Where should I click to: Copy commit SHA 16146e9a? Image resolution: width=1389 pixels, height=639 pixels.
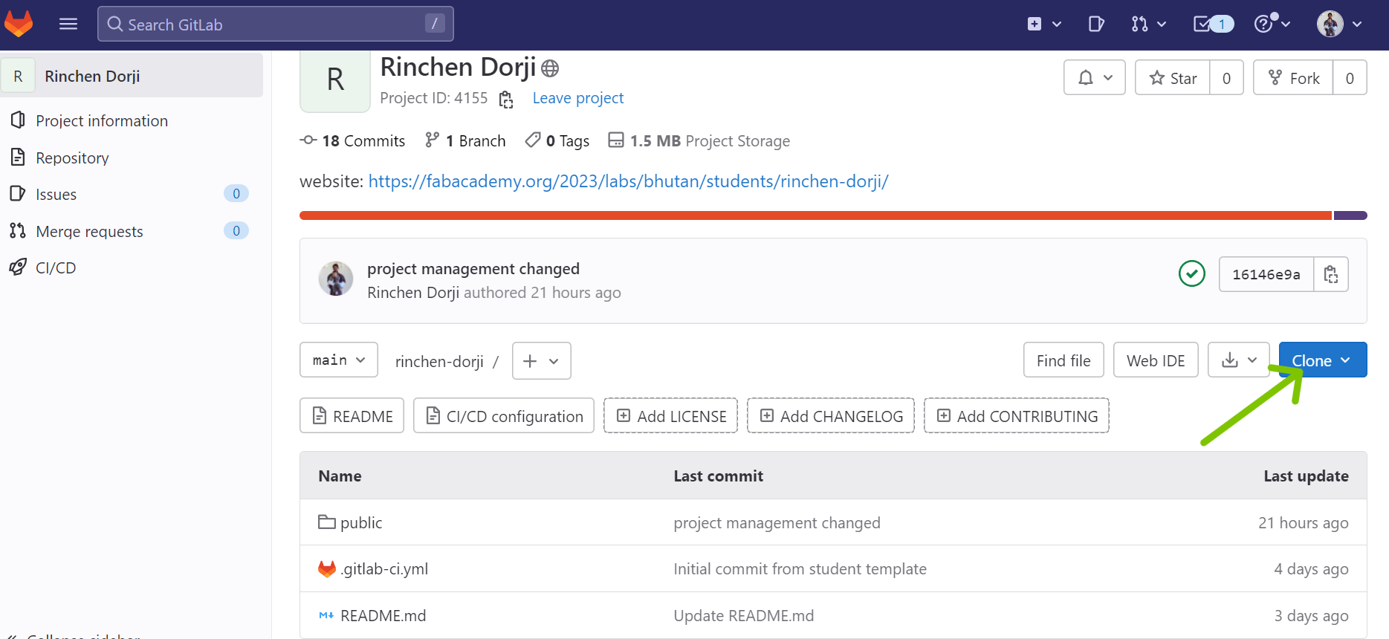click(x=1331, y=274)
